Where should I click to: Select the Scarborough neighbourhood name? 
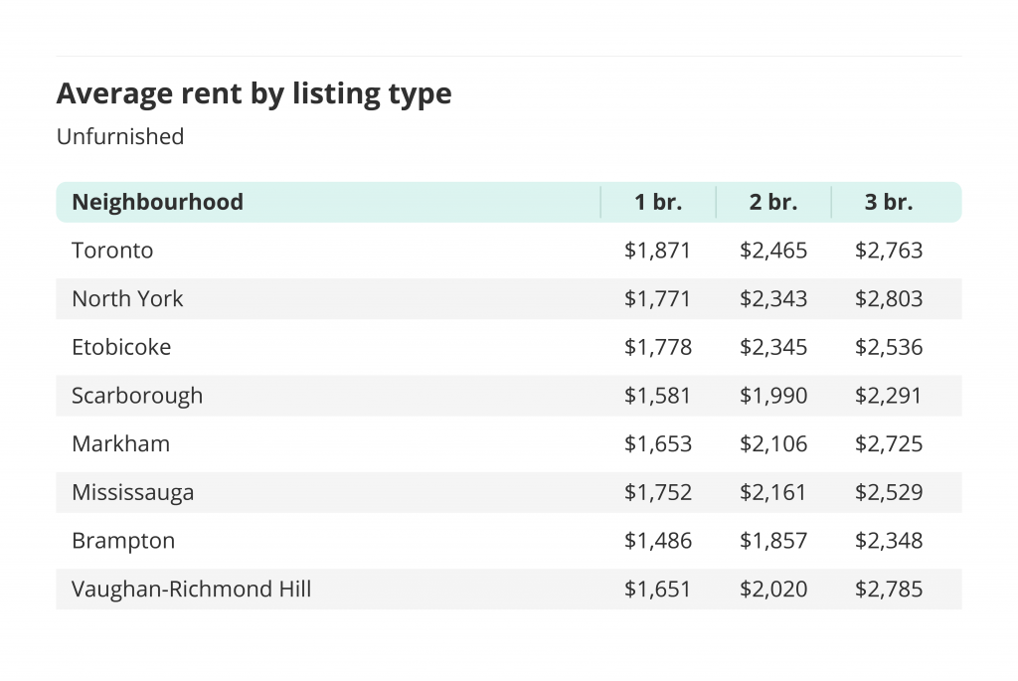[x=137, y=396]
